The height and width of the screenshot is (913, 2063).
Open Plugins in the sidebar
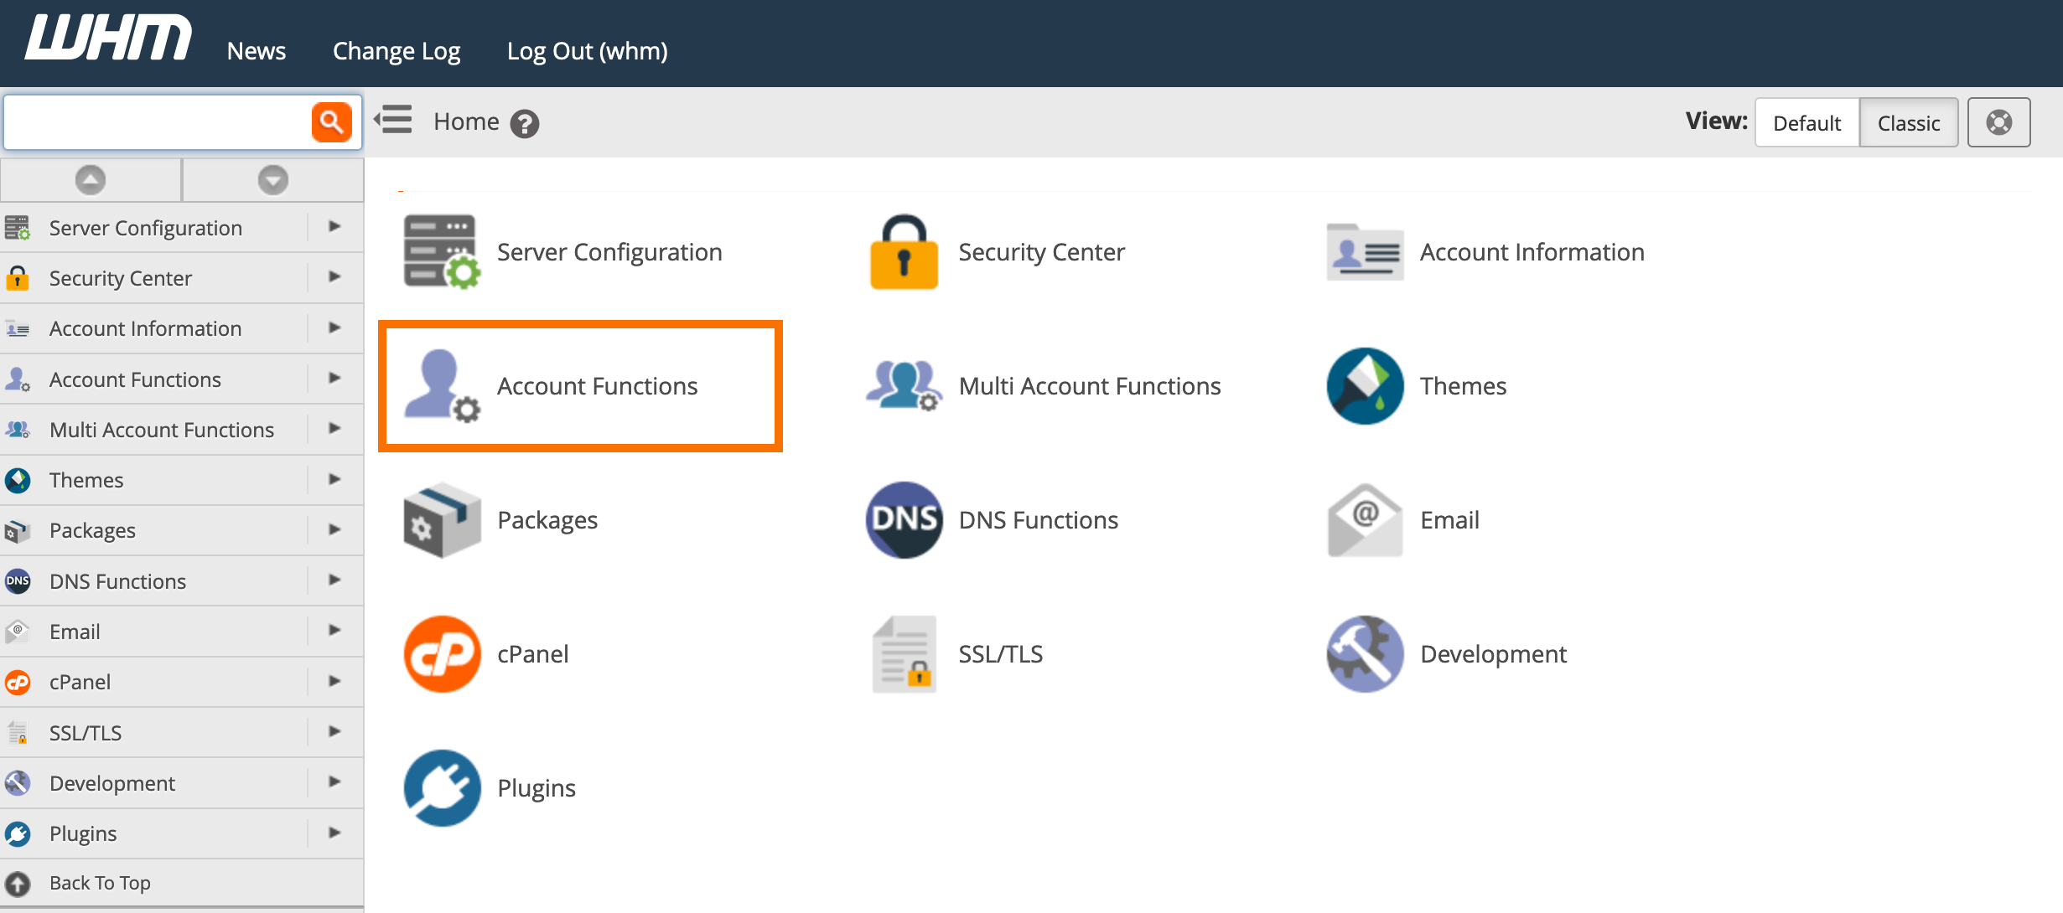(x=83, y=833)
